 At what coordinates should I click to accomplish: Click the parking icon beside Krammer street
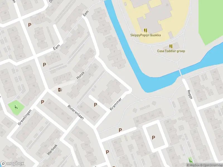point(95,105)
